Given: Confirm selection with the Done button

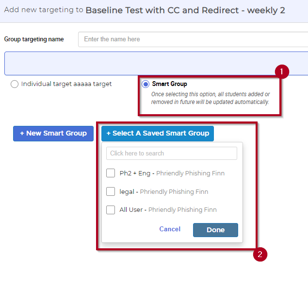Looking at the screenshot, I should (x=215, y=230).
